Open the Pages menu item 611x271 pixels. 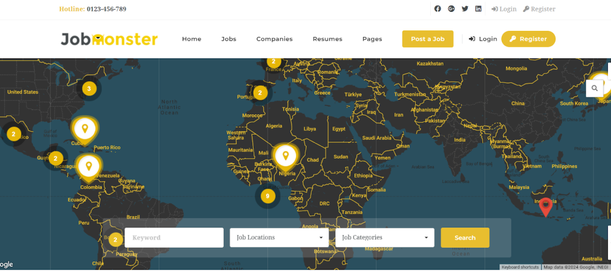pyautogui.click(x=372, y=39)
